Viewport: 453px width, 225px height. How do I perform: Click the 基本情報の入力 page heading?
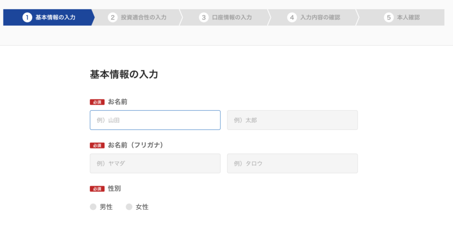pyautogui.click(x=124, y=74)
